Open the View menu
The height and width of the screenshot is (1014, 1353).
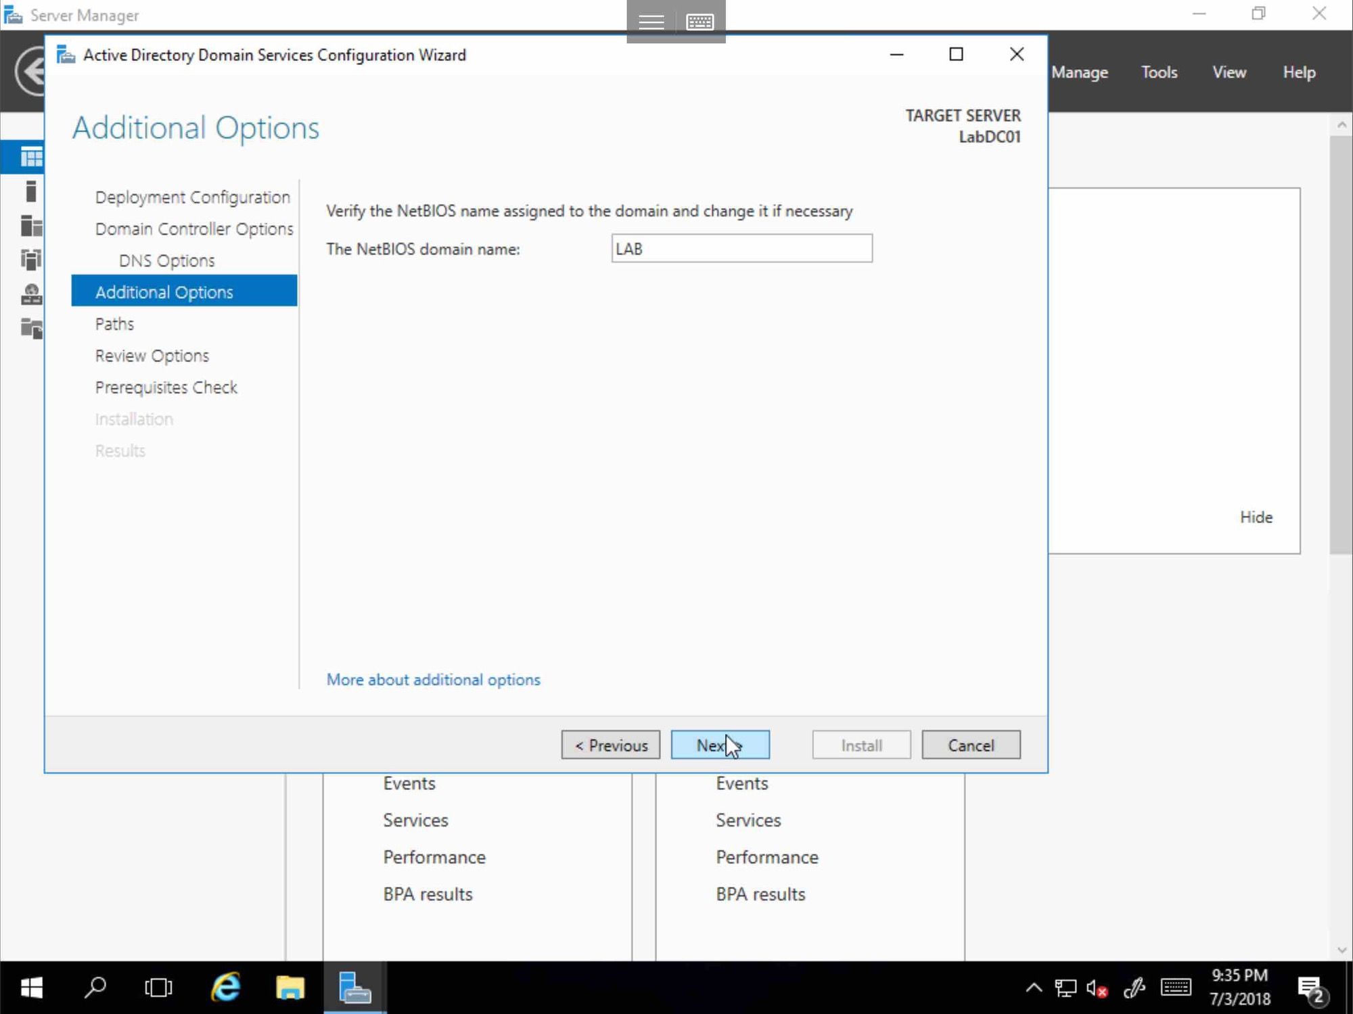[x=1229, y=72]
